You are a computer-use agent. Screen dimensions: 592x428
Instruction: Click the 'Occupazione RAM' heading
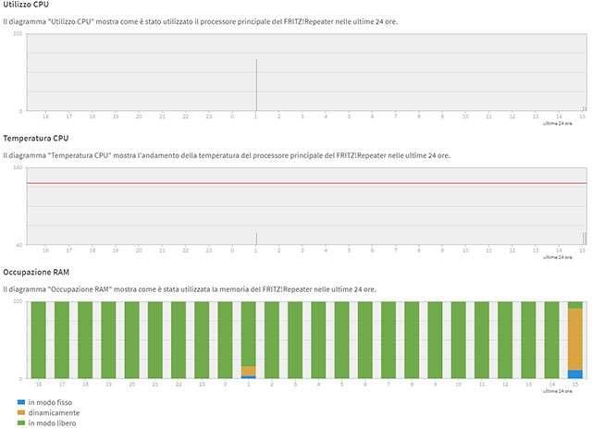tap(36, 272)
